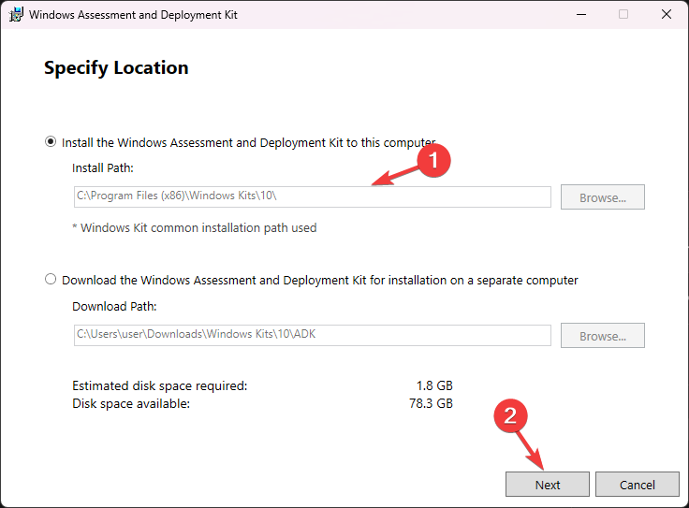Click the maximize button in the title bar
Image resolution: width=689 pixels, height=508 pixels.
pos(623,14)
